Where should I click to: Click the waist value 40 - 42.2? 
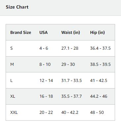(70, 113)
